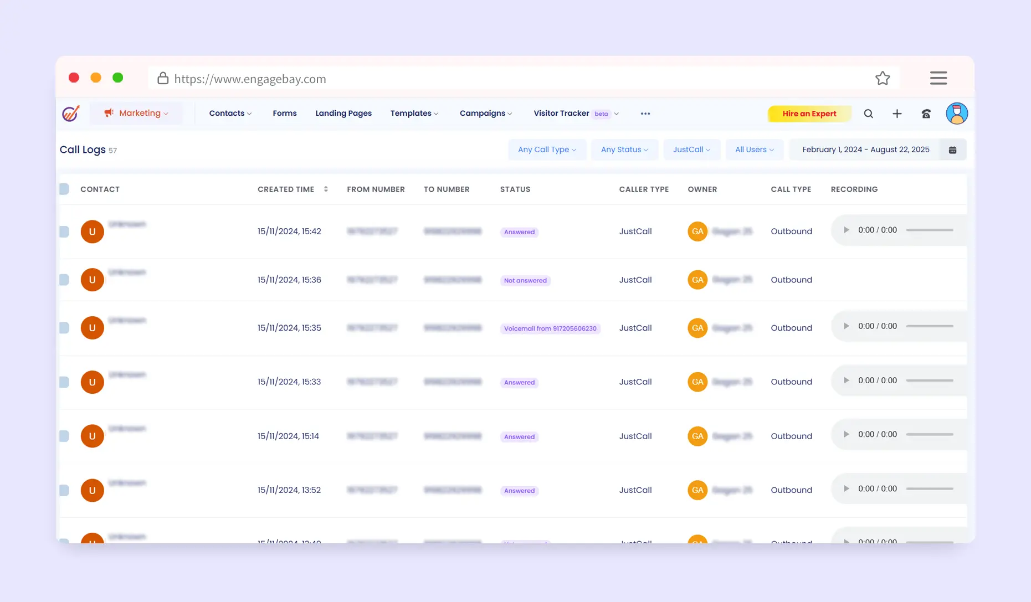Viewport: 1031px width, 602px height.
Task: Open the browser hamburger menu
Action: pyautogui.click(x=938, y=78)
